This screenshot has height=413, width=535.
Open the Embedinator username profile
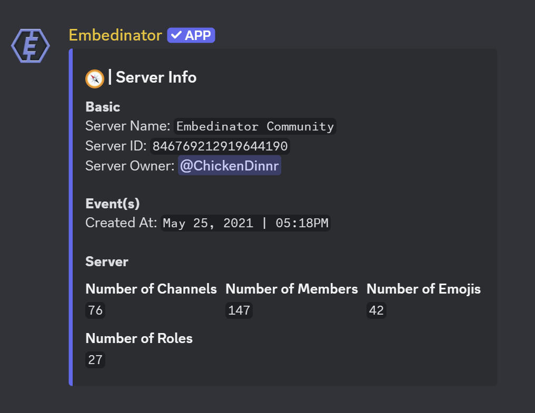click(x=115, y=35)
